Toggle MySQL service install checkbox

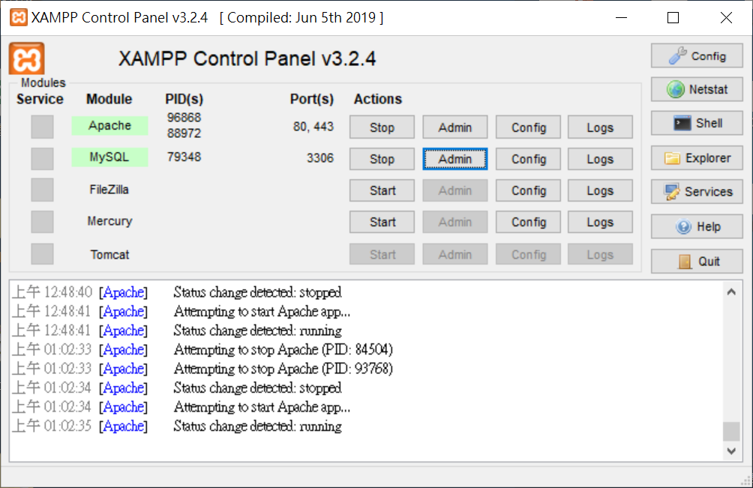(x=42, y=158)
